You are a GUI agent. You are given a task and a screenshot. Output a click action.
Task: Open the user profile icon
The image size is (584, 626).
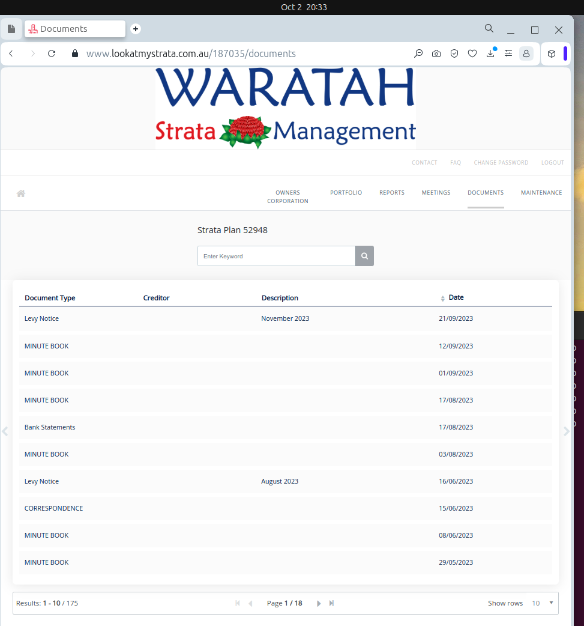click(x=526, y=53)
